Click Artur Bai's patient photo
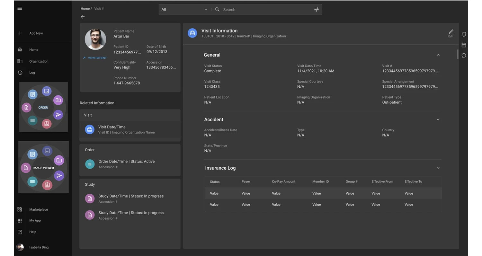This screenshot has width=482, height=256. 95,40
